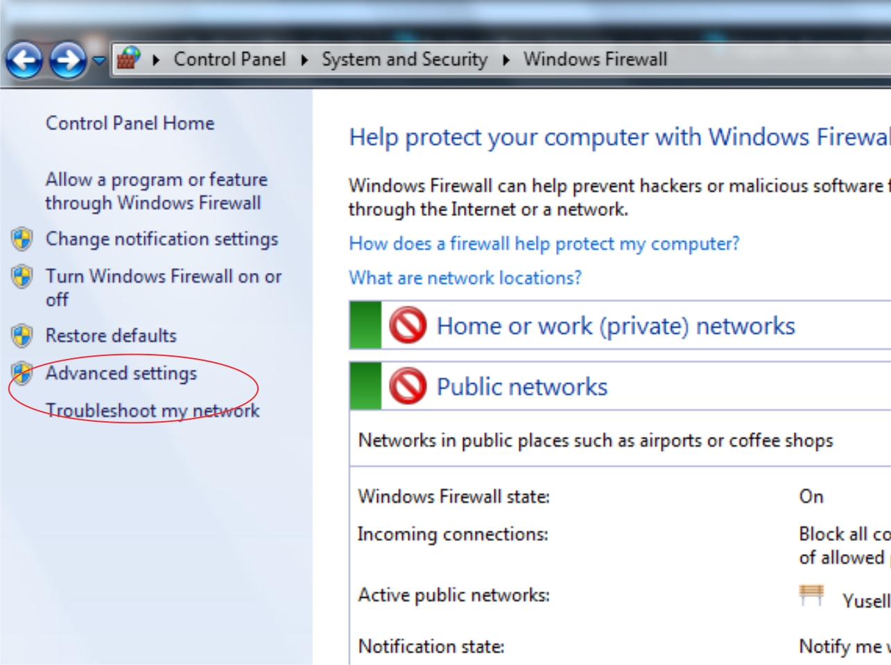Select System and Security in breadcrumb
This screenshot has width=891, height=665.
[x=404, y=60]
